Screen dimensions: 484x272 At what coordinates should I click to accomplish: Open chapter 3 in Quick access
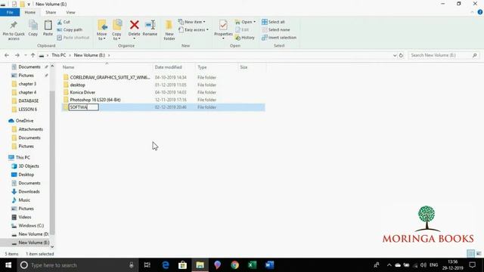point(27,84)
